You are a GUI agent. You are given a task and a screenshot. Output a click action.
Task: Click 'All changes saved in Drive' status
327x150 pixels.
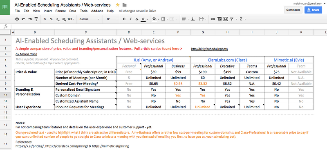click(x=137, y=11)
